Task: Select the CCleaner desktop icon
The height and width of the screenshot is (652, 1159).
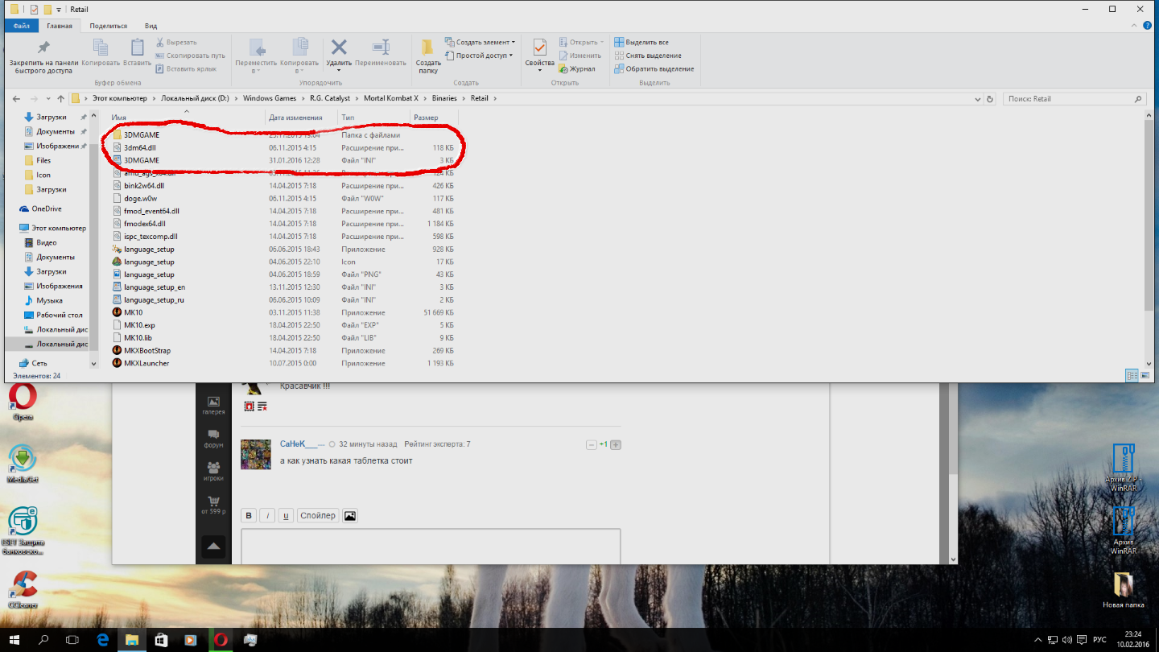Action: pyautogui.click(x=23, y=590)
